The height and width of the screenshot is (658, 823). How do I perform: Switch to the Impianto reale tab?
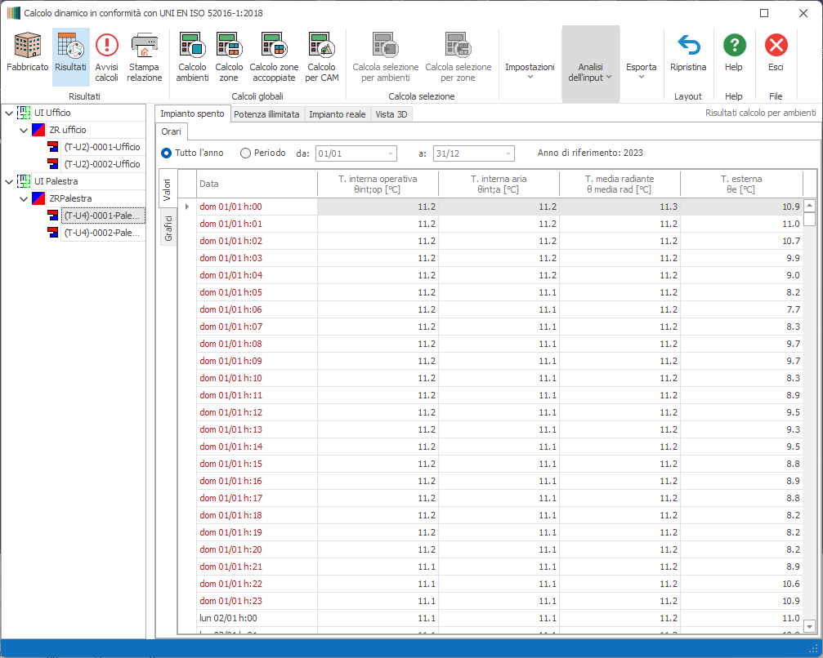click(x=337, y=114)
